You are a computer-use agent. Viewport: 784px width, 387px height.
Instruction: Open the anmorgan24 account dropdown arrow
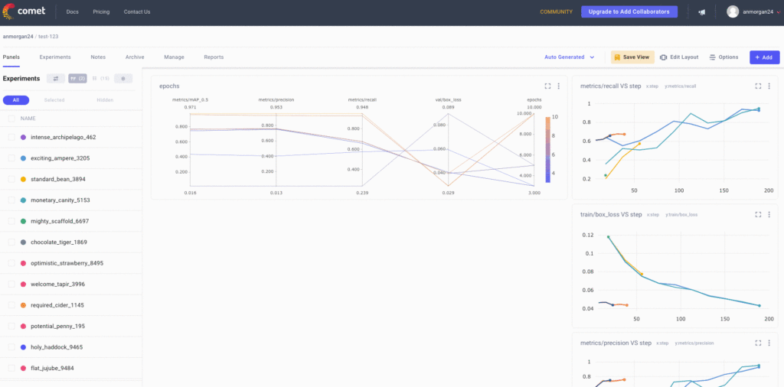(779, 12)
